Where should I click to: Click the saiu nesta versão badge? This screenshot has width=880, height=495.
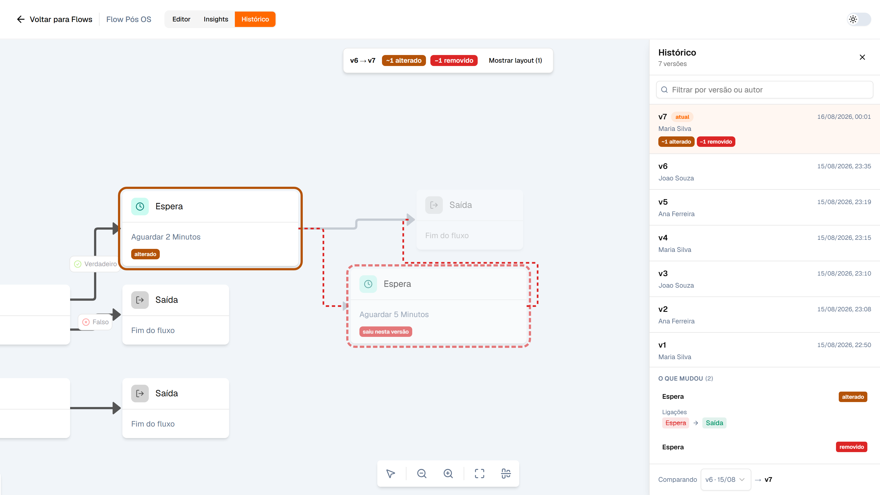(386, 332)
